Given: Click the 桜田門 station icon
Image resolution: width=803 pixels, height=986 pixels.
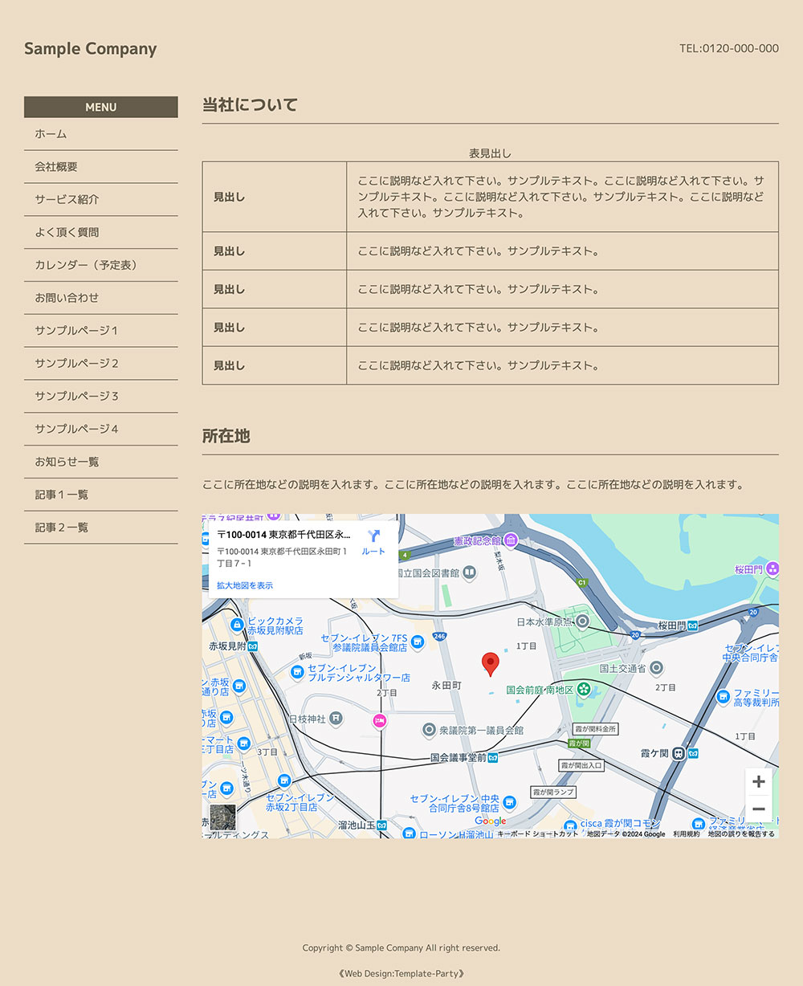Looking at the screenshot, I should [692, 625].
